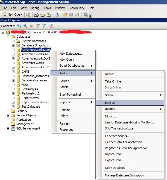Image resolution: width=167 pixels, height=180 pixels.
Task: Open Analysis Services MDX Query icon
Action: (x=36, y=14)
